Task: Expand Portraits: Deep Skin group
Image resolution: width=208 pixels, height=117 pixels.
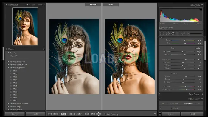Action: click(x=8, y=62)
